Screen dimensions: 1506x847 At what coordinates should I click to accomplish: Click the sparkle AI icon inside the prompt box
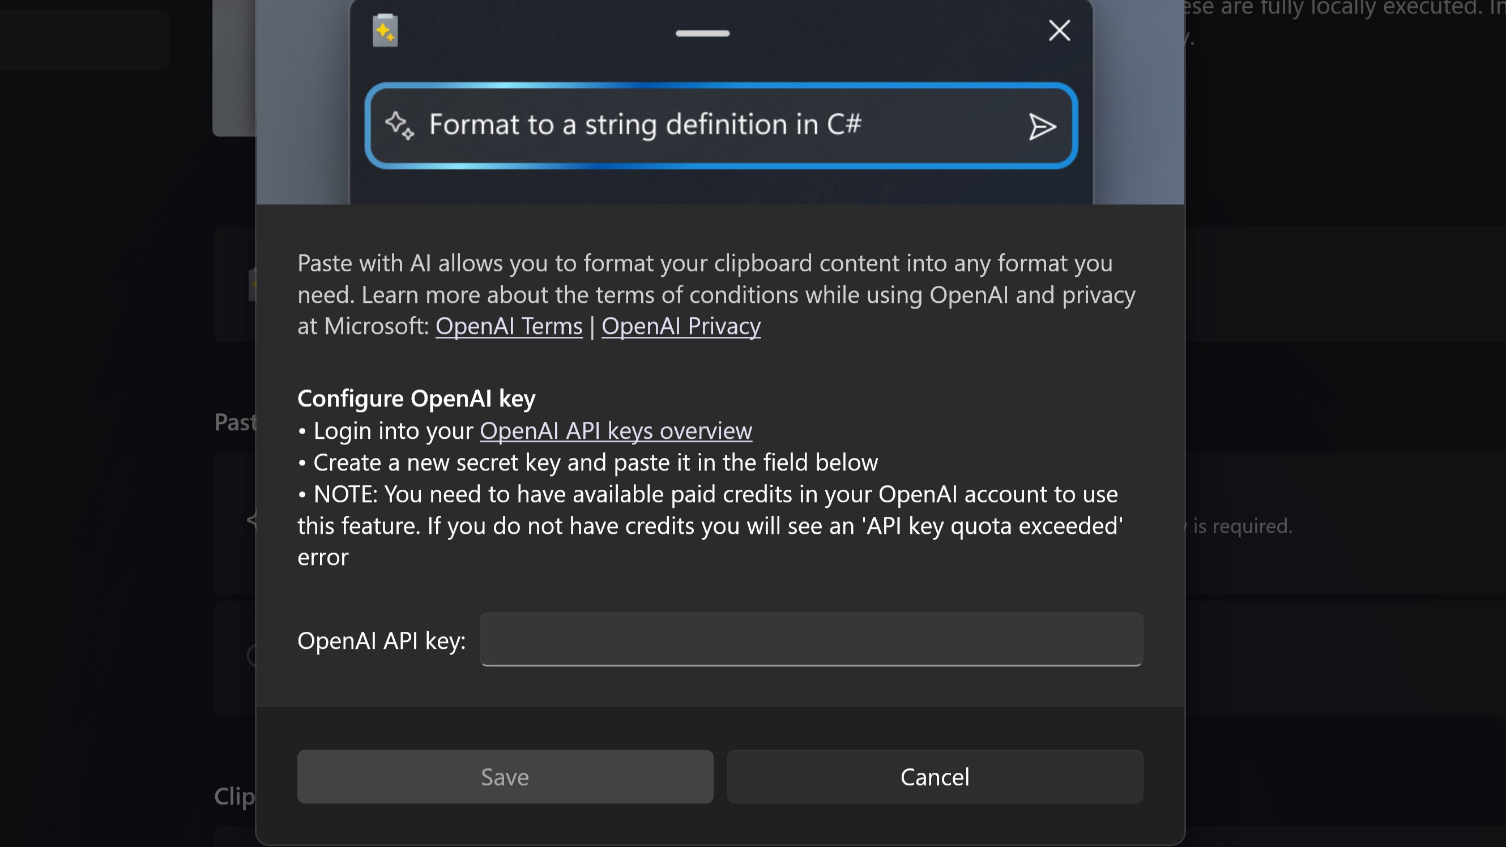(x=399, y=125)
